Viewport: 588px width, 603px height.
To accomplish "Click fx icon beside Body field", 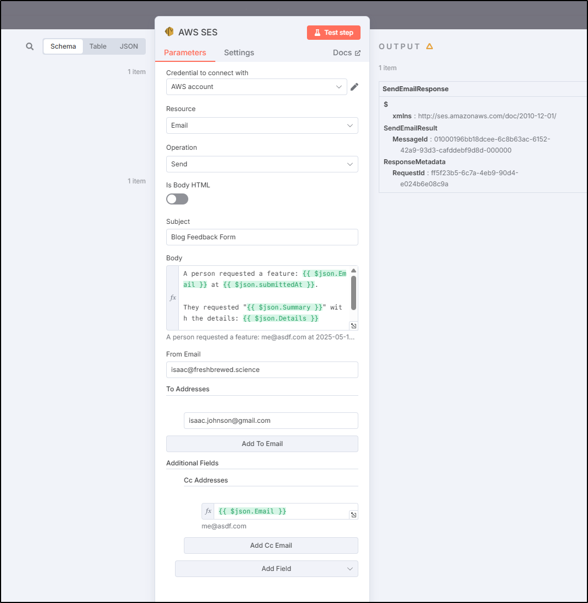I will coord(173,298).
